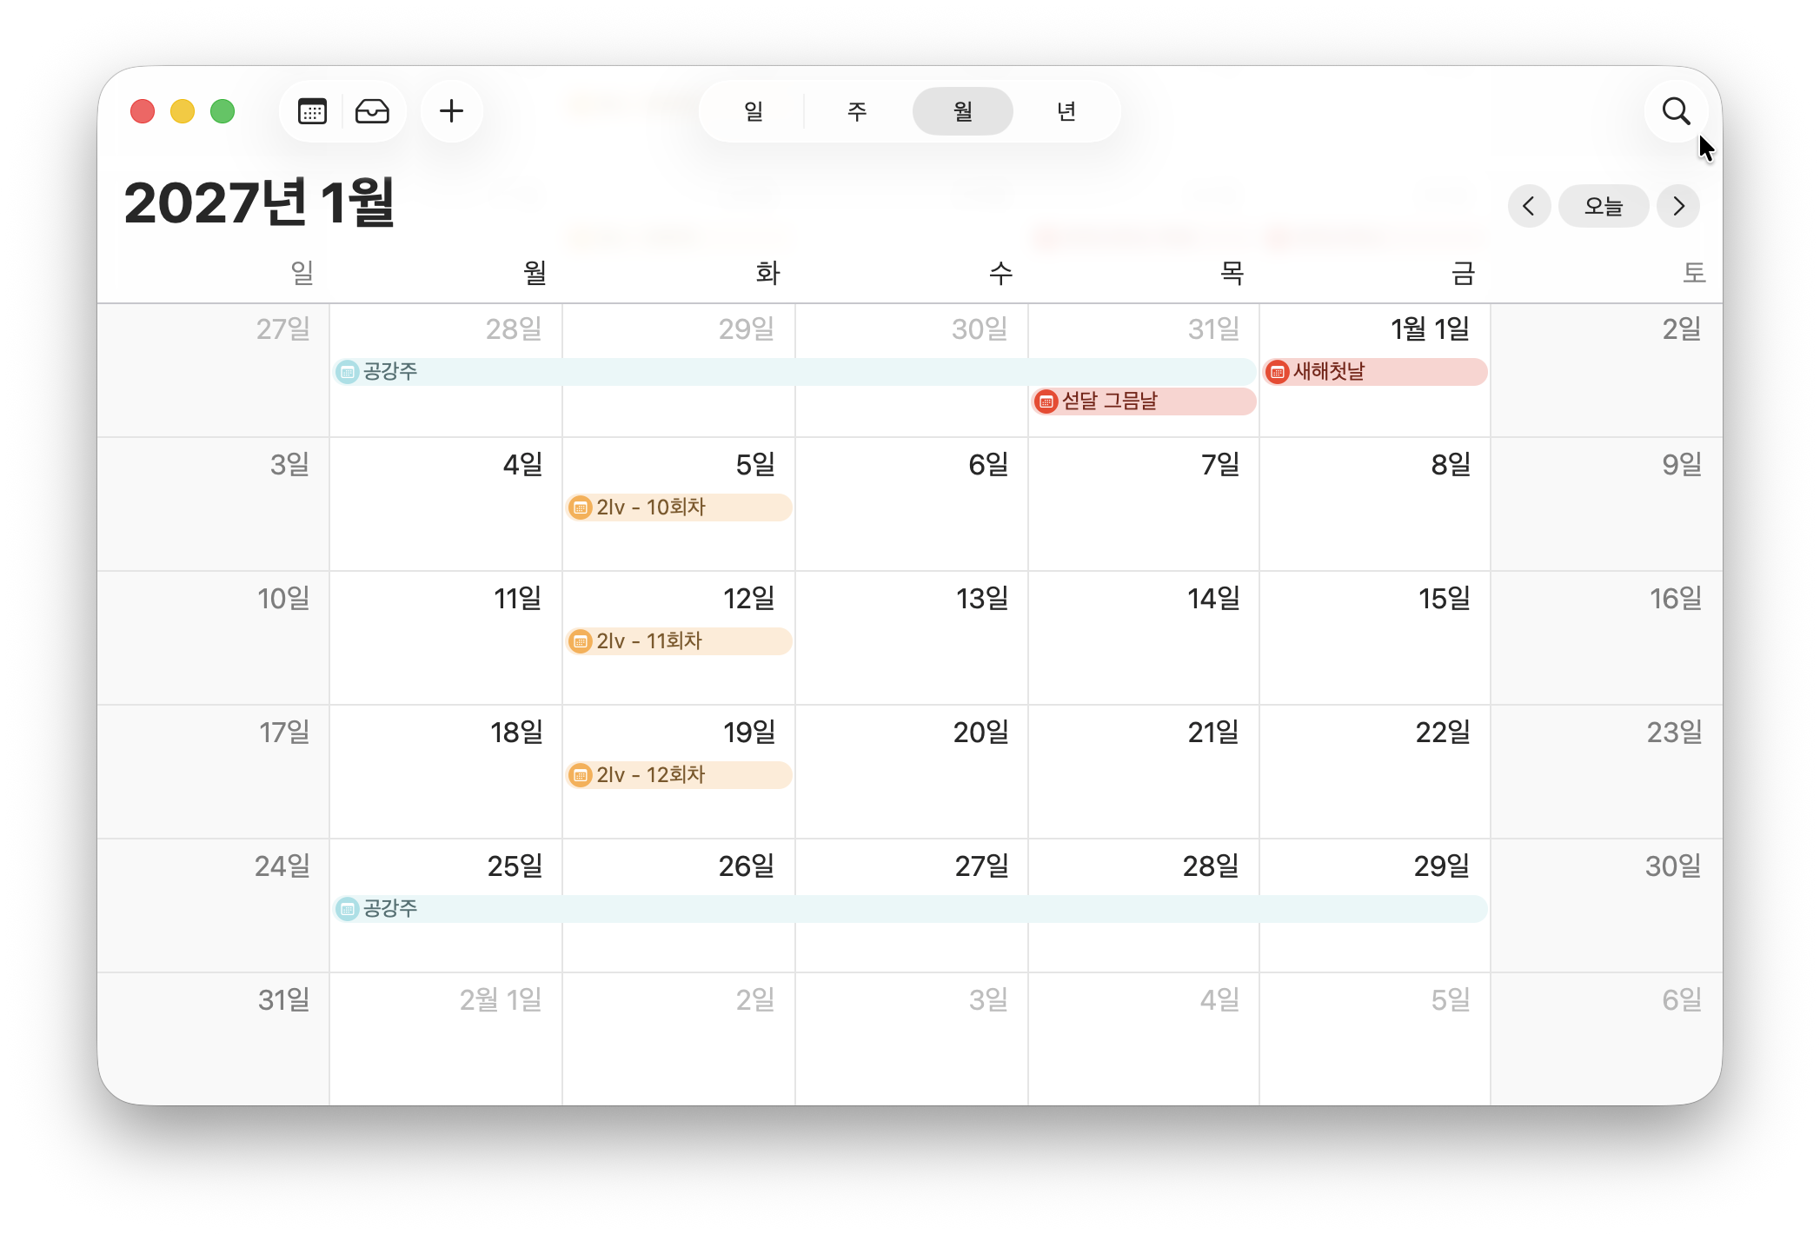Click the green full-screen window button
Viewport: 1820px width, 1234px height.
click(x=223, y=111)
